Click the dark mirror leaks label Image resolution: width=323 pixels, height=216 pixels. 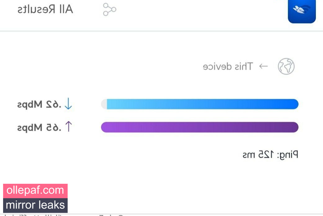coord(35,205)
